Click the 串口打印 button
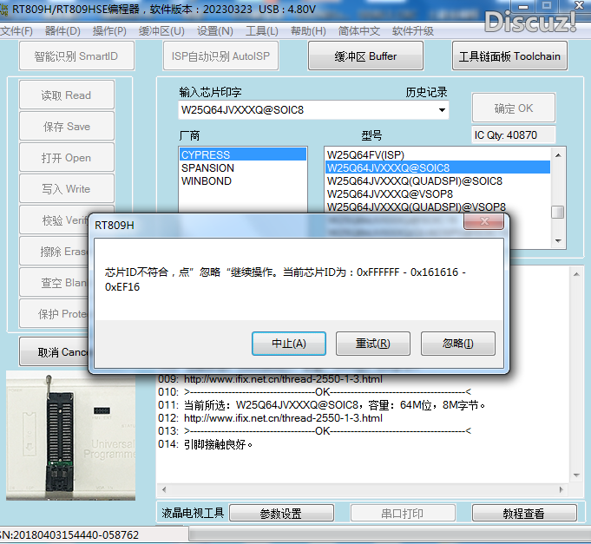This screenshot has height=544, width=591. 403,513
